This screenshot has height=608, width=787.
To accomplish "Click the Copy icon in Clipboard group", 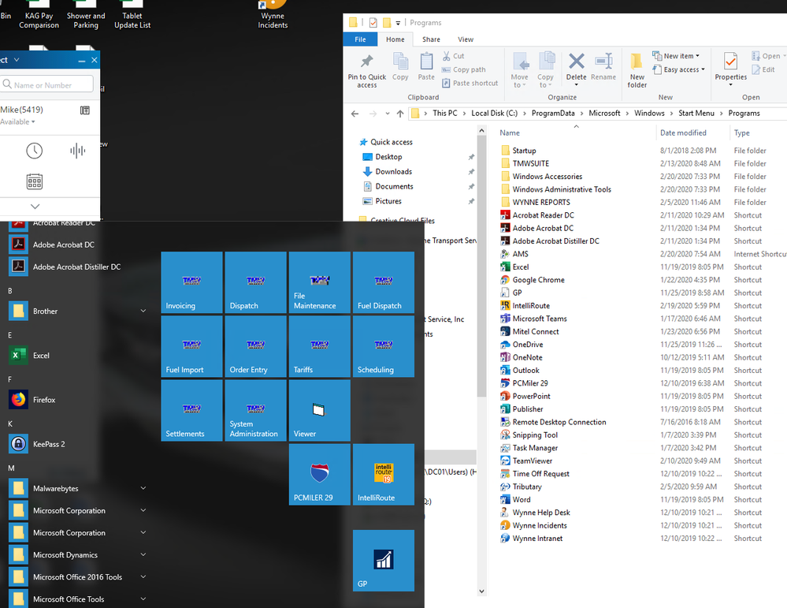I will [400, 62].
